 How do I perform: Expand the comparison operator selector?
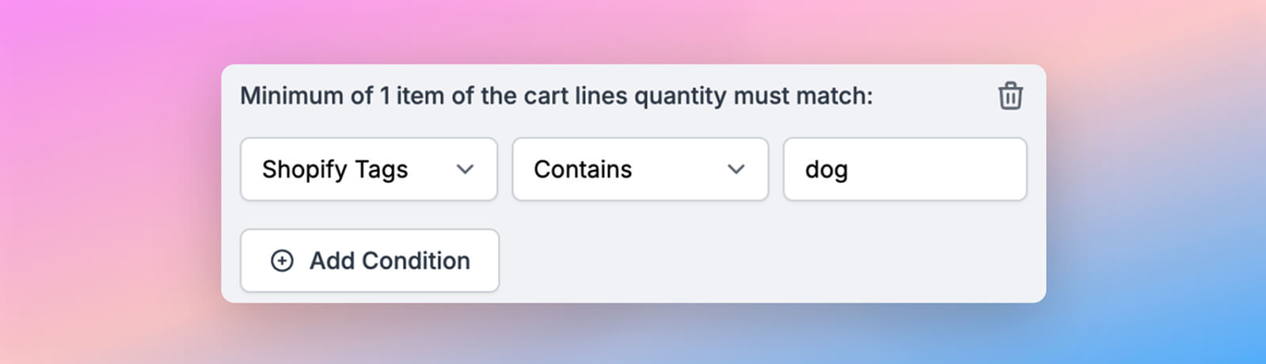640,169
